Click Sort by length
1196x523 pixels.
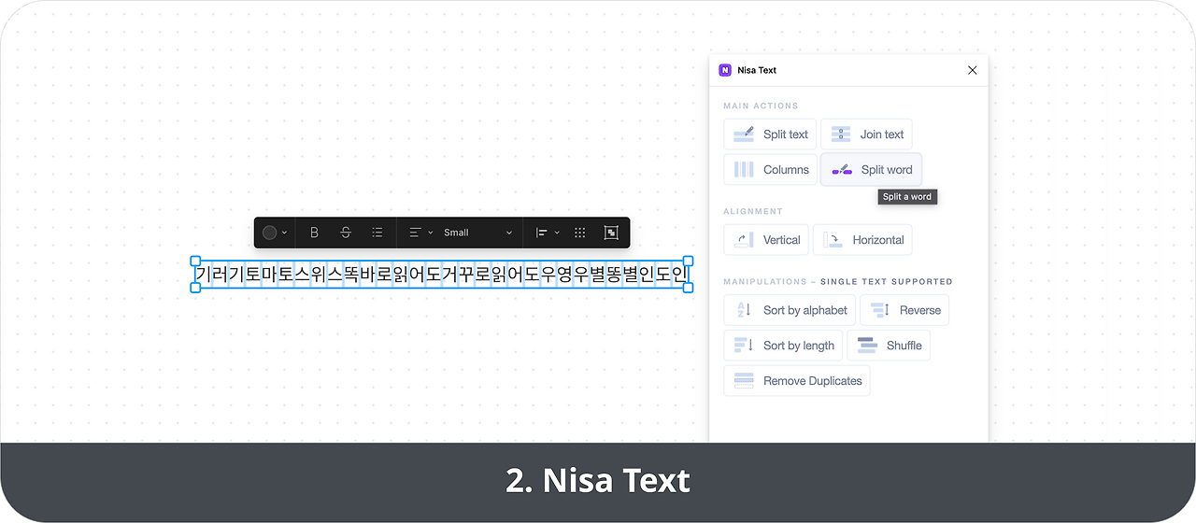783,346
